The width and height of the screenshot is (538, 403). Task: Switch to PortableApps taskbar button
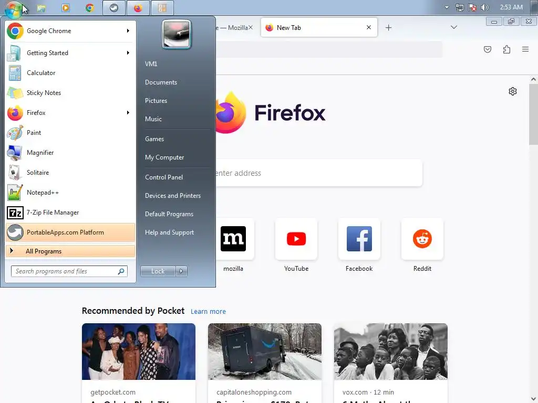coord(114,8)
